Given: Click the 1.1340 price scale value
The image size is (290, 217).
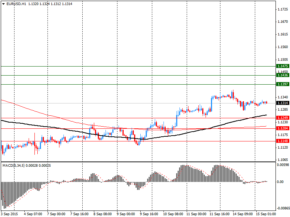Looking at the screenshot, I should point(283,97).
